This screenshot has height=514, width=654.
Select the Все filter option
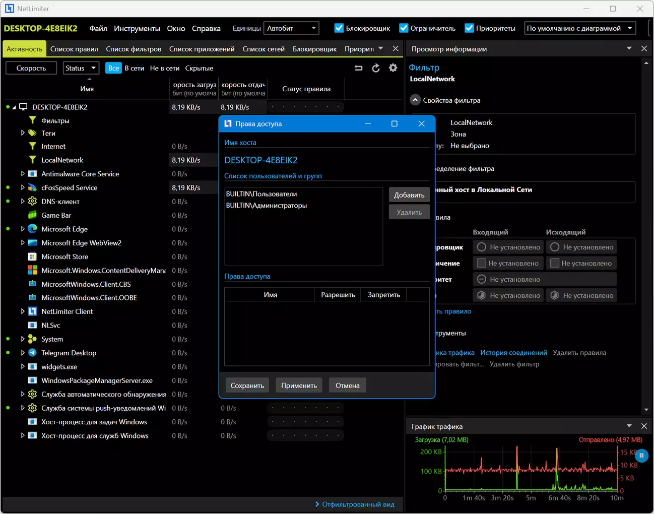click(x=114, y=68)
